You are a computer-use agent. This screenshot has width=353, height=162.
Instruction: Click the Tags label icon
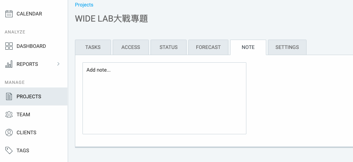pos(9,150)
